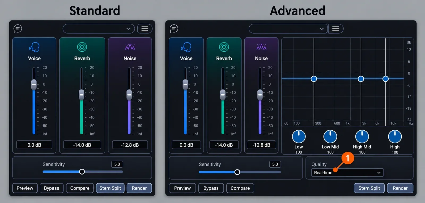
Task: Click Sensitivity slider handle in Standard panel
Action: tap(82, 172)
